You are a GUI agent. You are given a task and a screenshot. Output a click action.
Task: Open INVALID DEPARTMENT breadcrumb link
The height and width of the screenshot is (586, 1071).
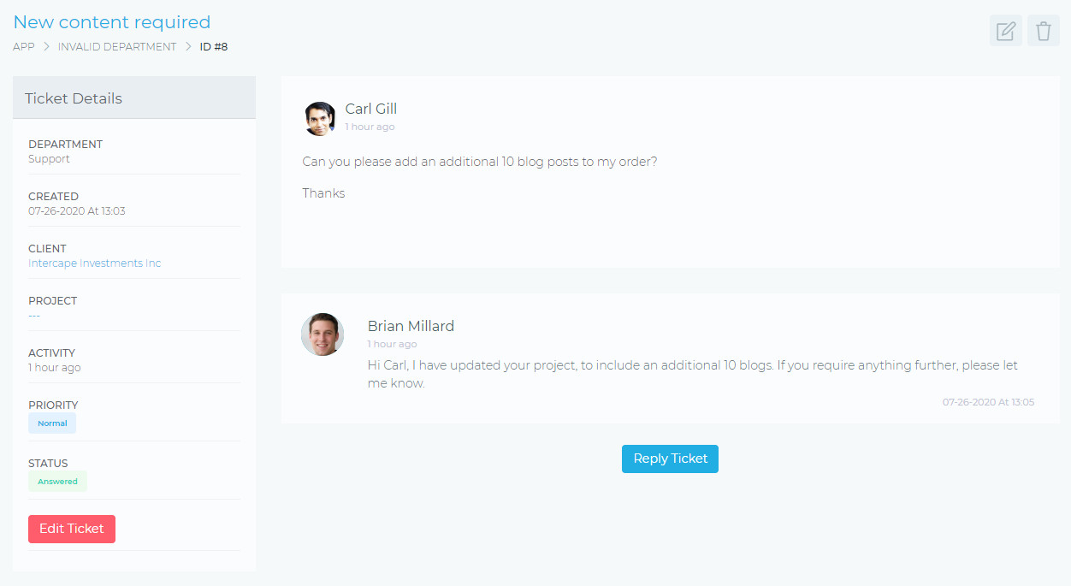point(117,47)
